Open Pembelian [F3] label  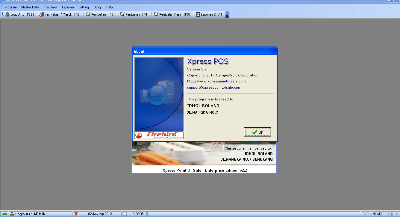[103, 14]
